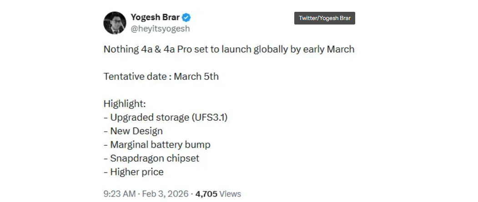Click Yogesh Brar's profile avatar
This screenshot has height=202, width=478.
tap(115, 23)
